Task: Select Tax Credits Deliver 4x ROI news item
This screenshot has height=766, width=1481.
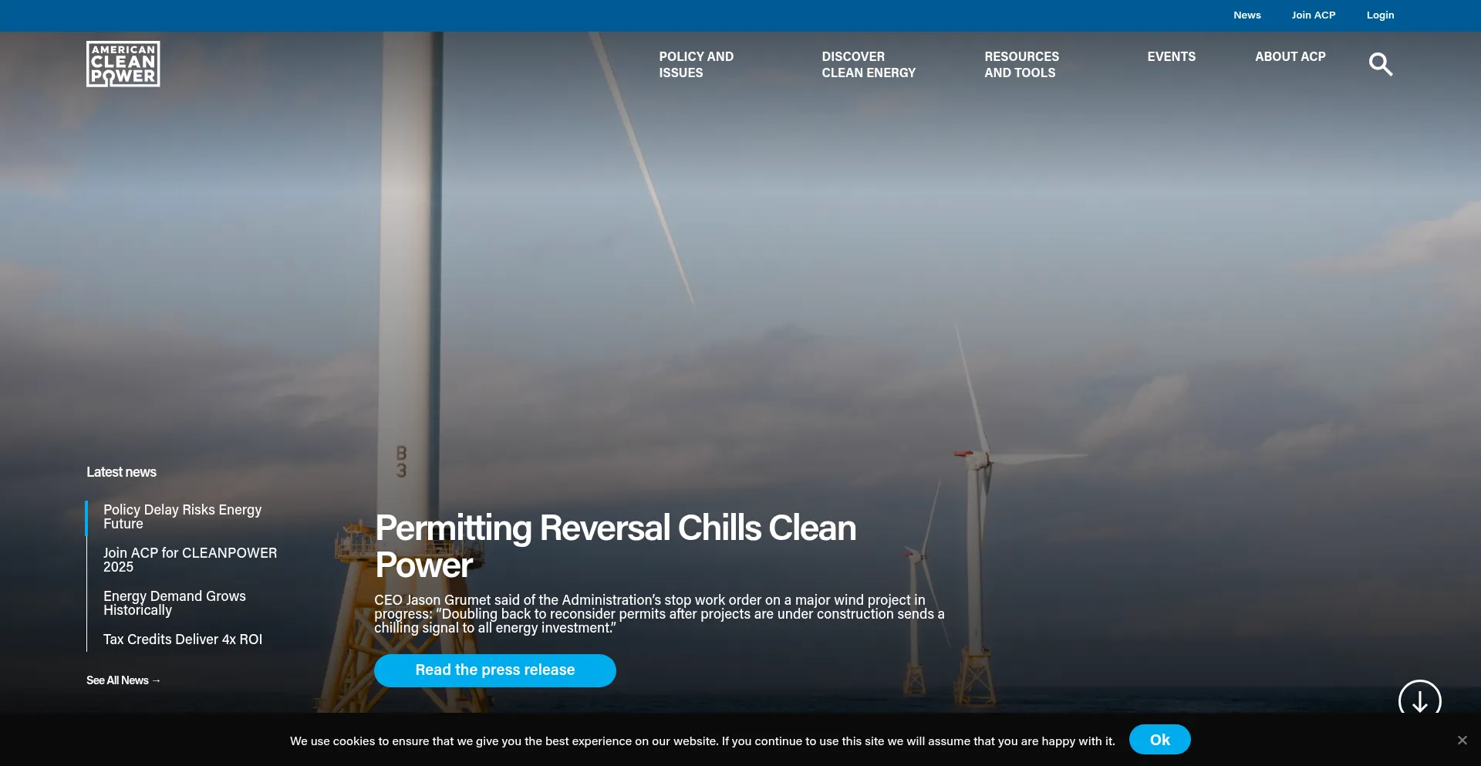Action: (x=183, y=639)
